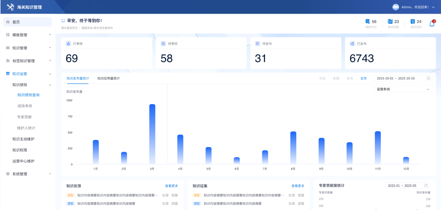
Task: Expand the 系统管理 menu arrow
Action: (x=50, y=174)
